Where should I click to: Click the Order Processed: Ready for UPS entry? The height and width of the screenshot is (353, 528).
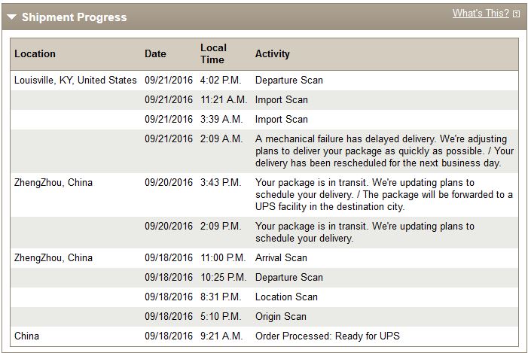tap(328, 336)
